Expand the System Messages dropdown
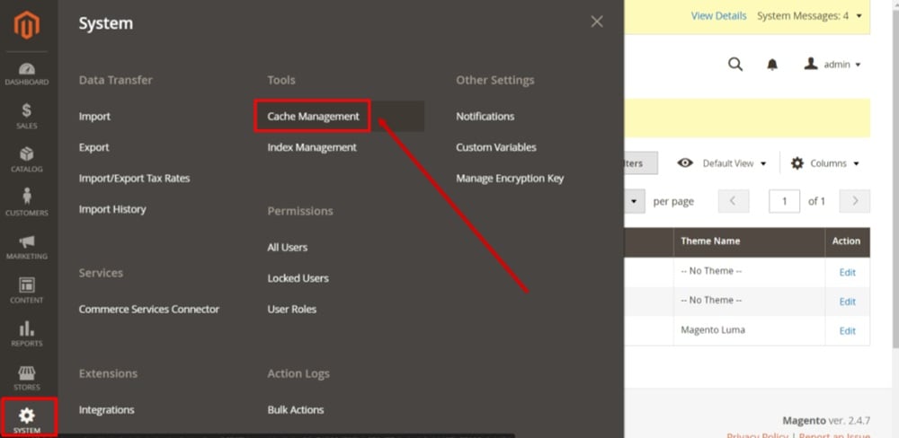Screen dimensions: 899x438 pyautogui.click(x=810, y=16)
